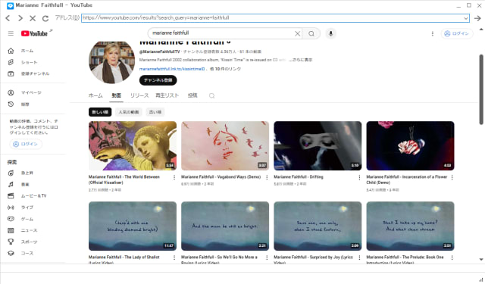Go forward using the browser forward arrow
This screenshot has width=485, height=284.
20,18
